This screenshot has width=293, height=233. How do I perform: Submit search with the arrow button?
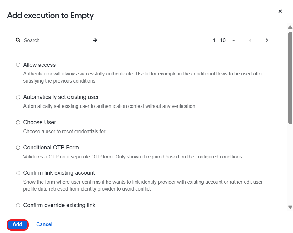95,40
